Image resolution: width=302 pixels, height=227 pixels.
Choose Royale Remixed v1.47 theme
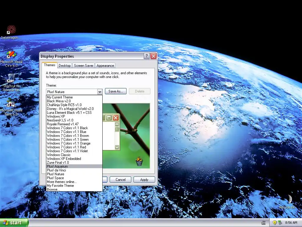click(x=74, y=124)
